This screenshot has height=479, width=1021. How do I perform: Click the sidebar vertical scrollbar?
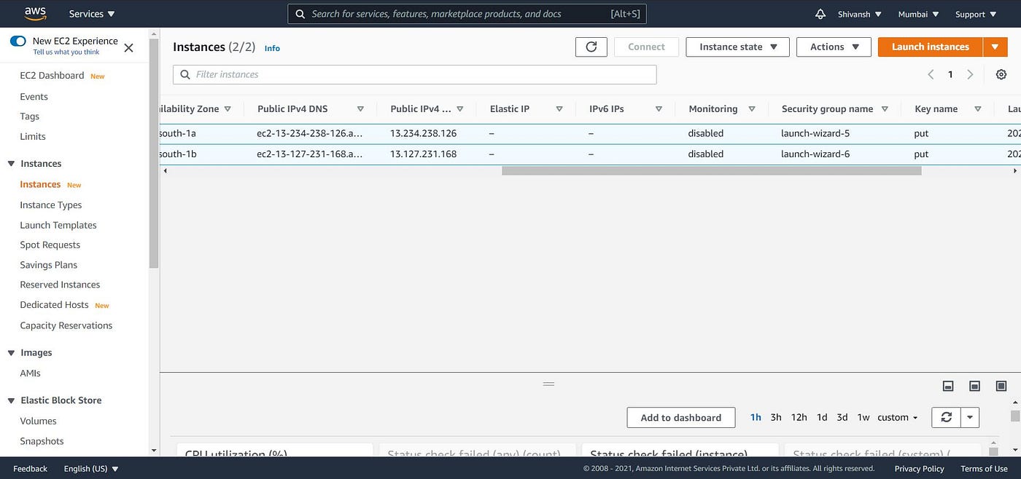[153, 154]
